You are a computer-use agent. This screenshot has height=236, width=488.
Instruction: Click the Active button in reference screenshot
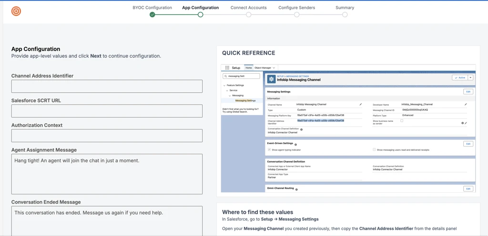pyautogui.click(x=460, y=78)
